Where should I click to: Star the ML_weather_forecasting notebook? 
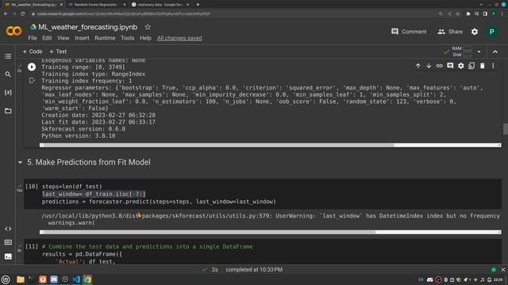tap(148, 27)
